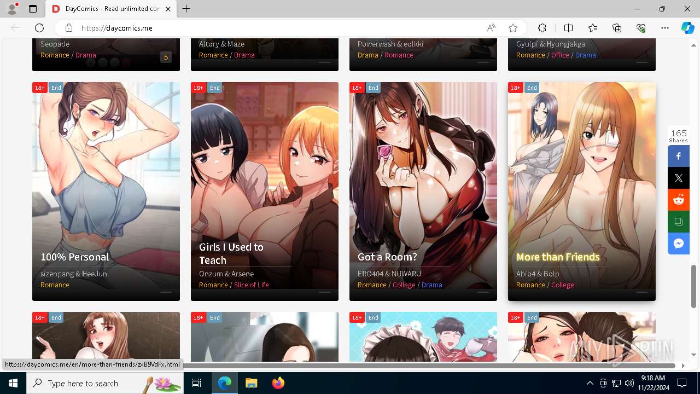Open the Got a Room? title
Viewport: 700px width, 394px height.
387,257
